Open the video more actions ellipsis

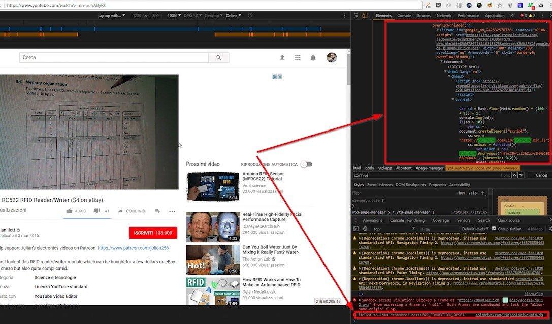click(x=172, y=211)
